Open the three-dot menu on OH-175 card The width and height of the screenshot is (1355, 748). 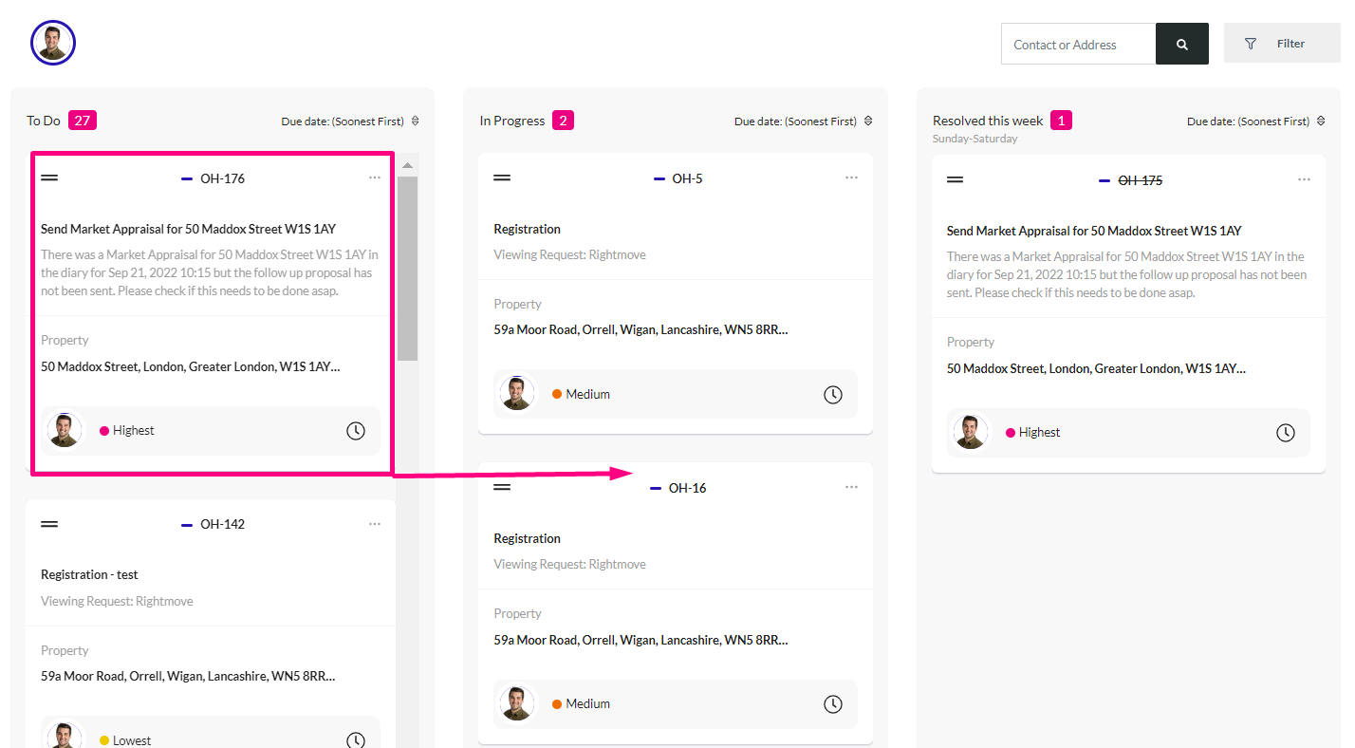[1305, 179]
